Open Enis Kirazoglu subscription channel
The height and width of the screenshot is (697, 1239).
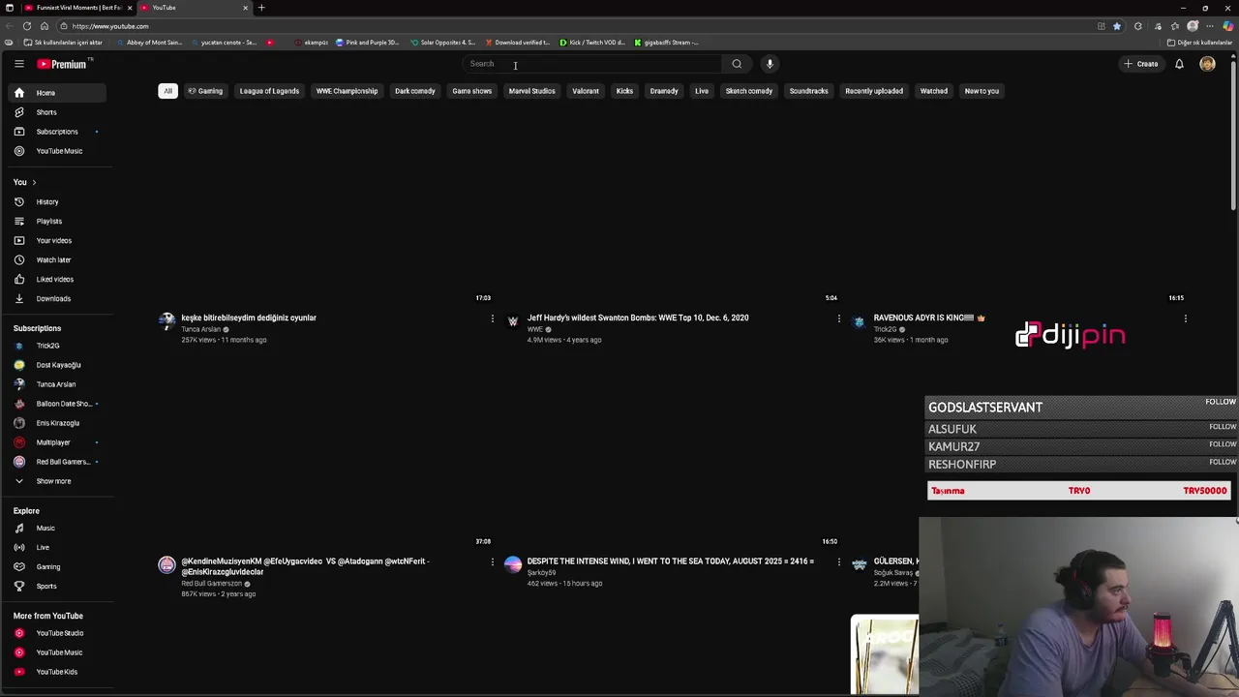tap(58, 423)
